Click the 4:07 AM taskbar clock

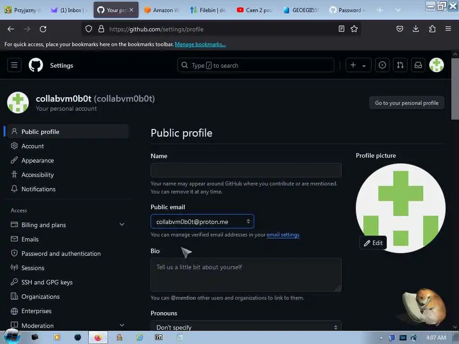coord(436,338)
